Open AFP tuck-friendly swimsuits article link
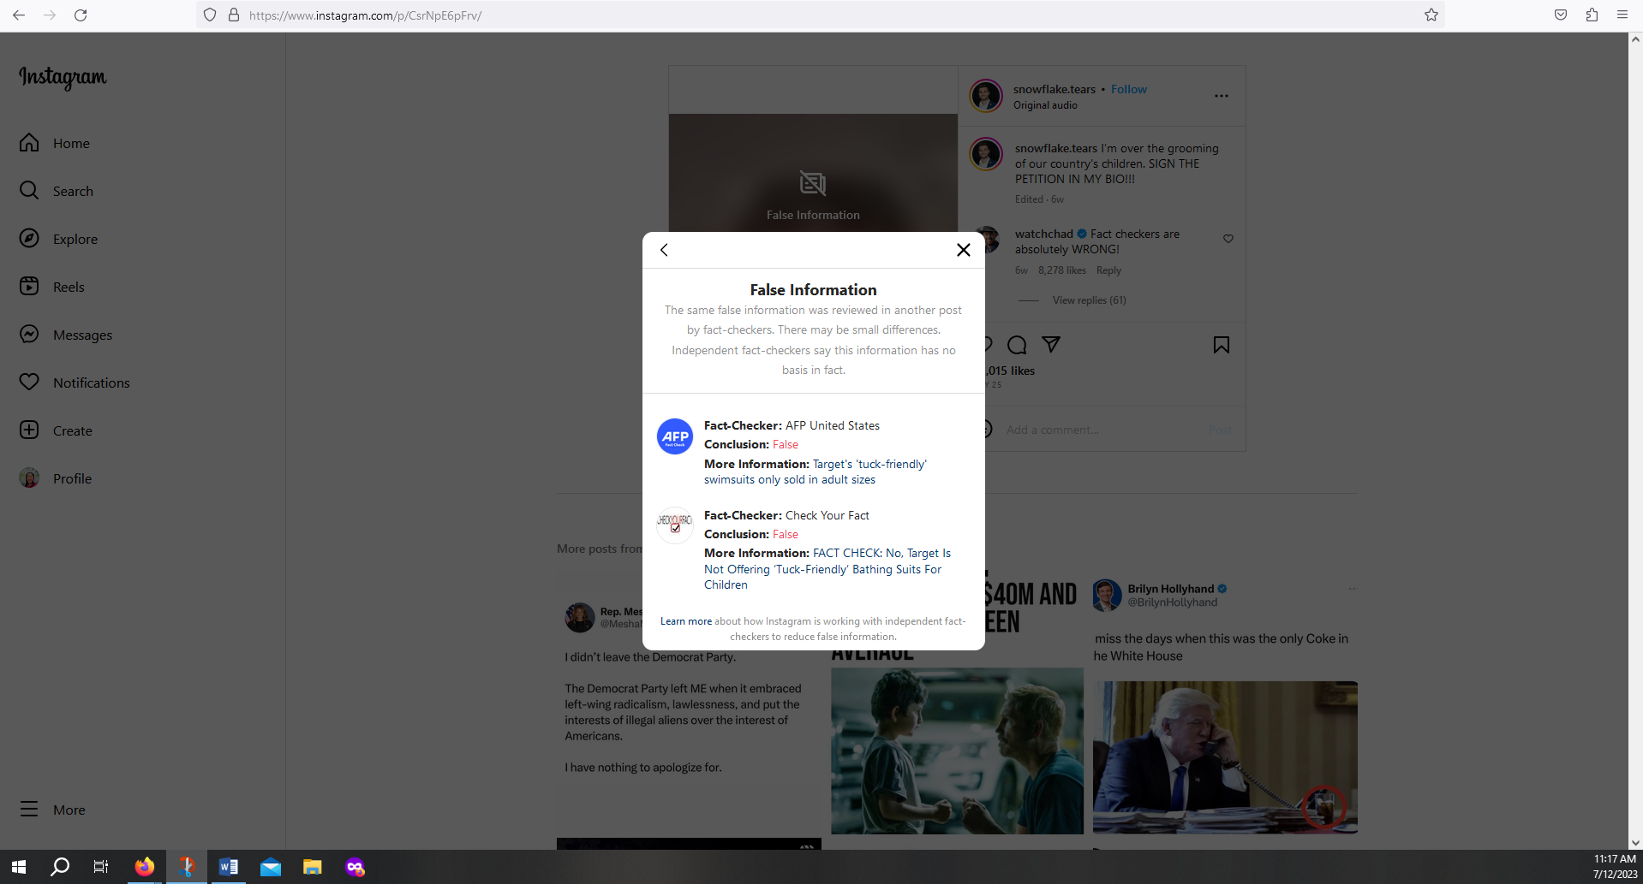 (x=815, y=472)
